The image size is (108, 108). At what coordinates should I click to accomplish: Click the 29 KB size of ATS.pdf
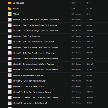coord(89,14)
